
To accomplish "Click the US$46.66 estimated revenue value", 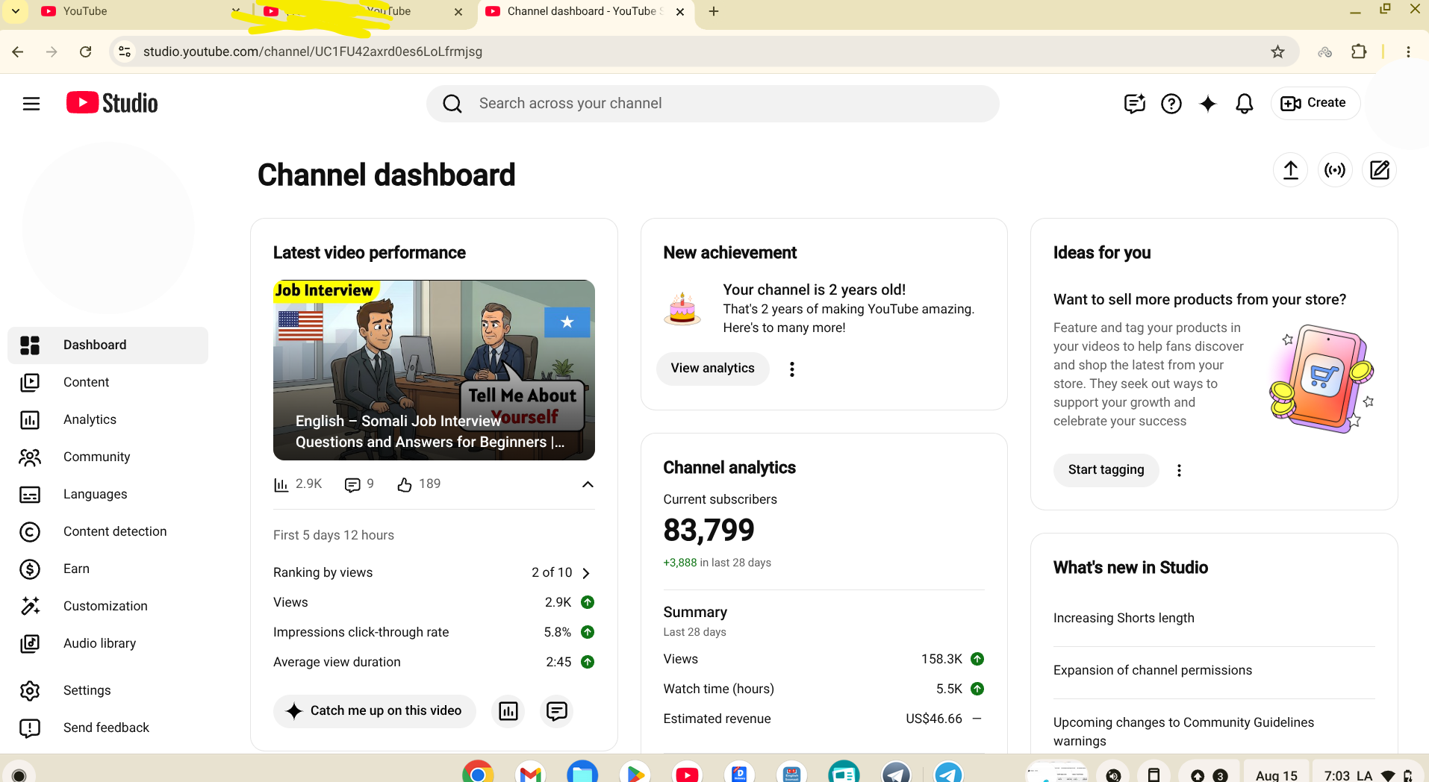I will click(934, 719).
